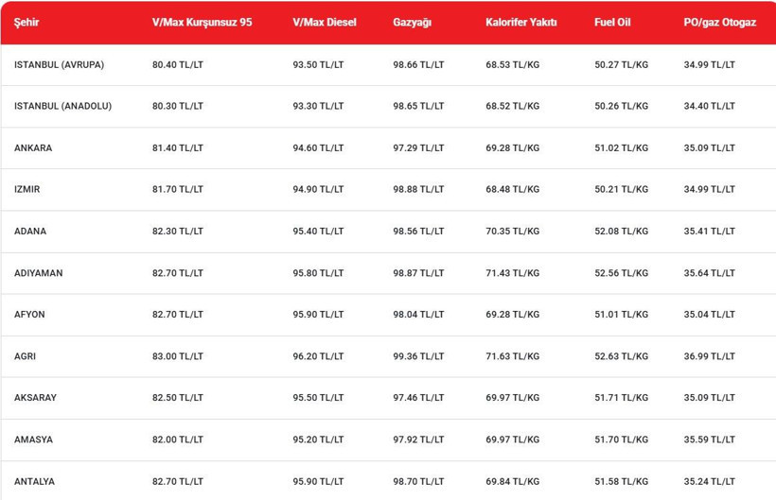Click the Kalorifer Yakıtı column header
The height and width of the screenshot is (500, 776).
coord(521,23)
